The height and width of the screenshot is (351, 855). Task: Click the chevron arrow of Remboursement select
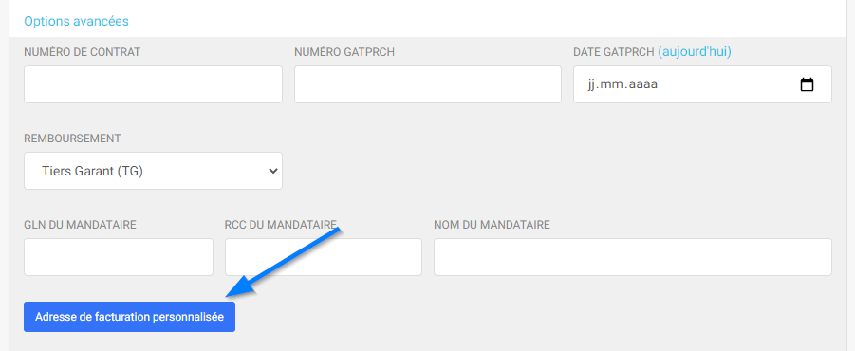click(x=273, y=171)
